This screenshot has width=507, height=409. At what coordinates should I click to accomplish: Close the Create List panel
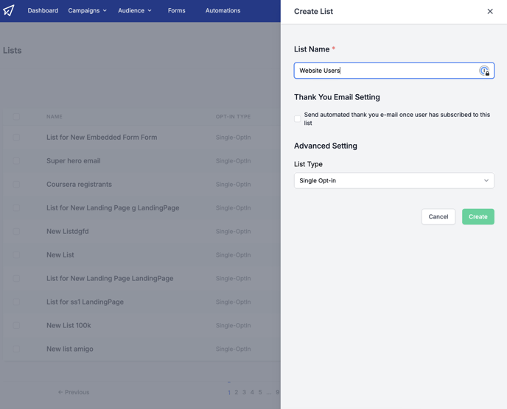click(490, 11)
